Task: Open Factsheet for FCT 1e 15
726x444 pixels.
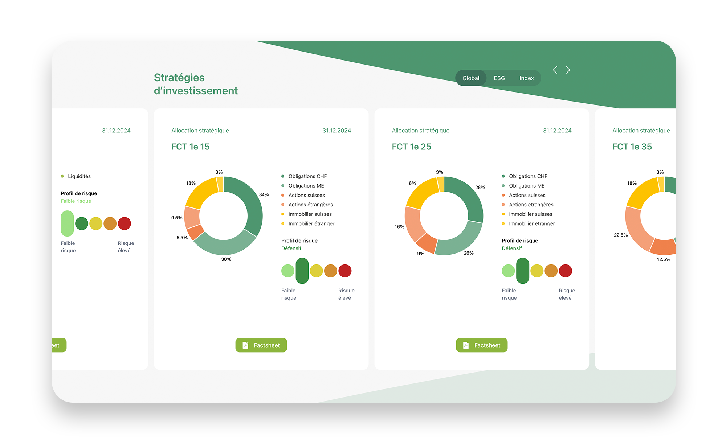Action: click(261, 345)
